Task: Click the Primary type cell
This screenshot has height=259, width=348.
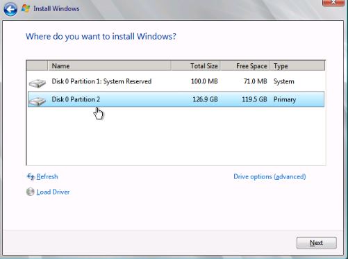Action: pos(285,99)
